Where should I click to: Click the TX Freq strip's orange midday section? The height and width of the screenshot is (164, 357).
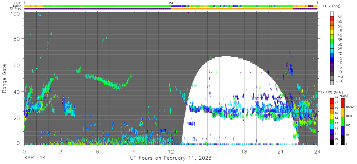pos(232,9)
